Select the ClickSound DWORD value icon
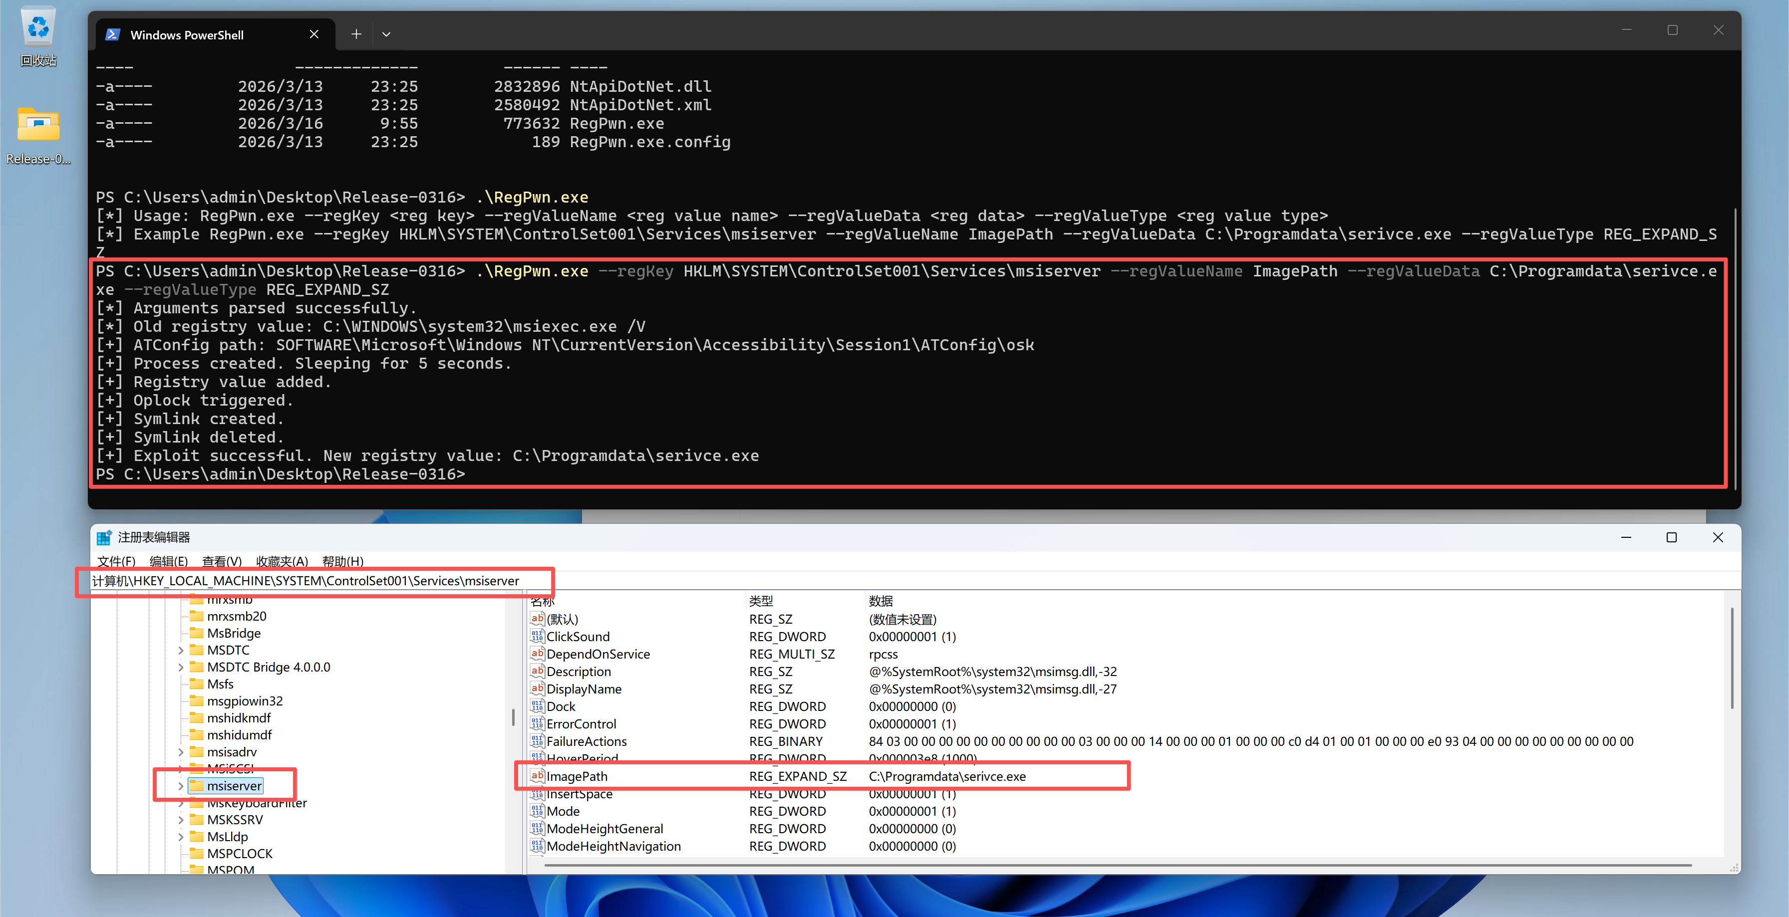 (537, 636)
